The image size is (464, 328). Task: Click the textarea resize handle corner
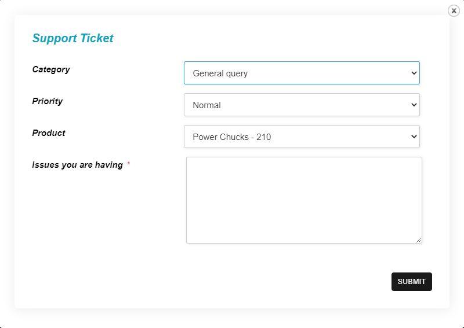pos(419,240)
